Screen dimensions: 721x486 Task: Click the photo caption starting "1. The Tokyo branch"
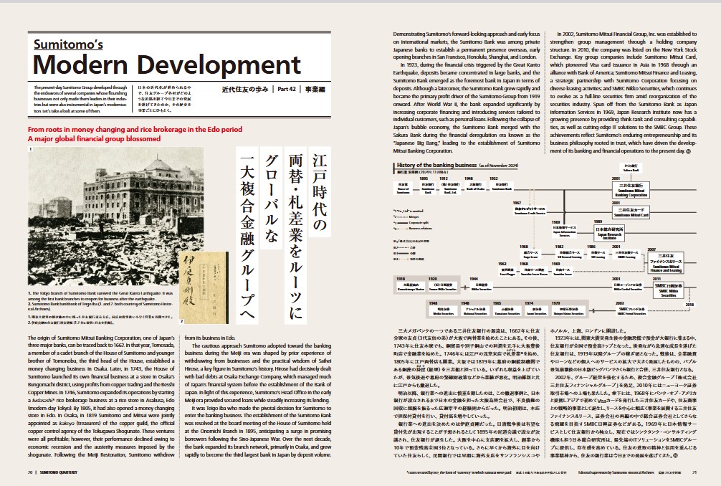pyautogui.click(x=100, y=295)
